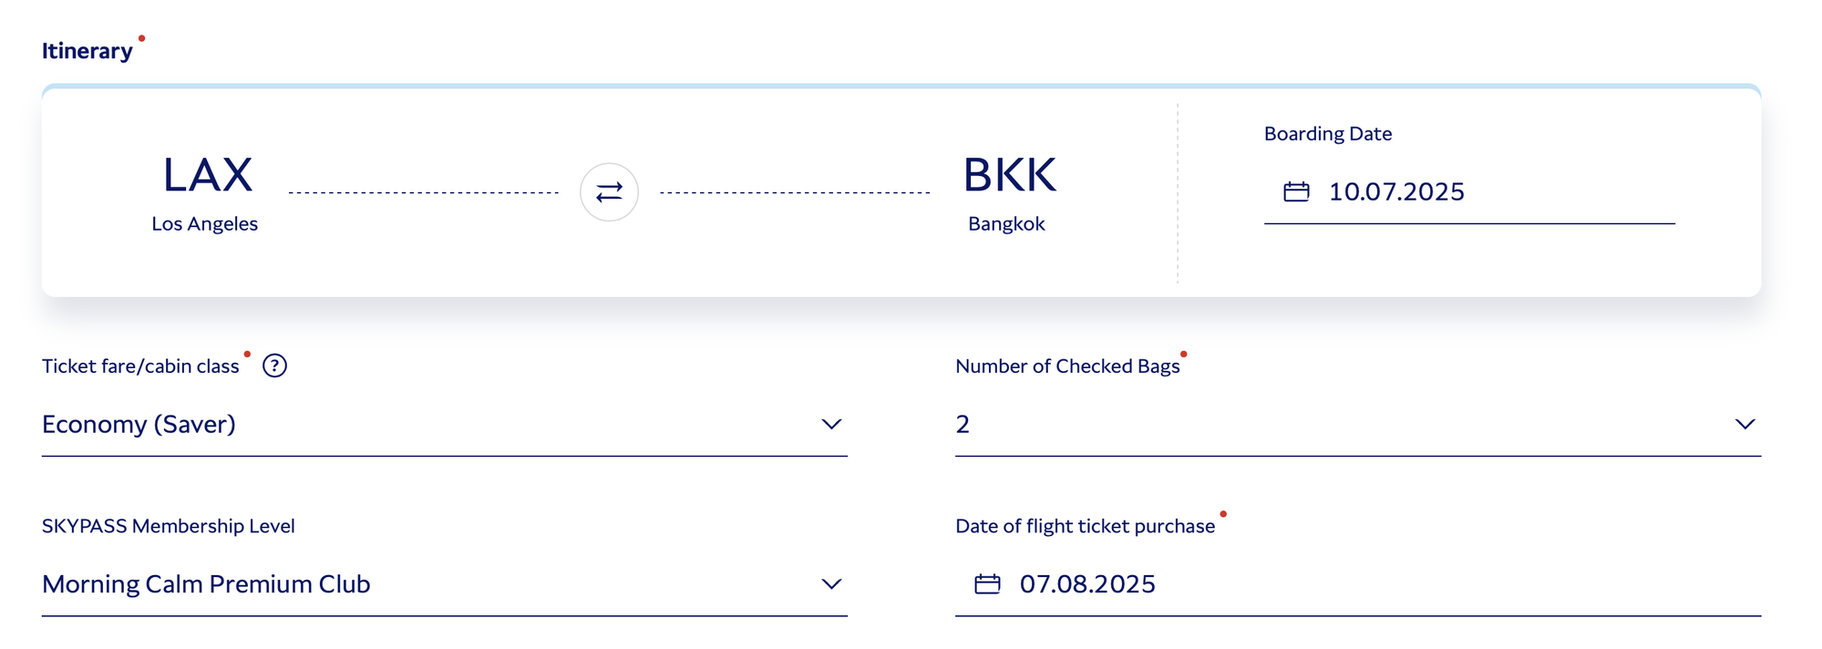
Task: Expand the Morning Calm Premium Club chevron
Action: point(830,583)
